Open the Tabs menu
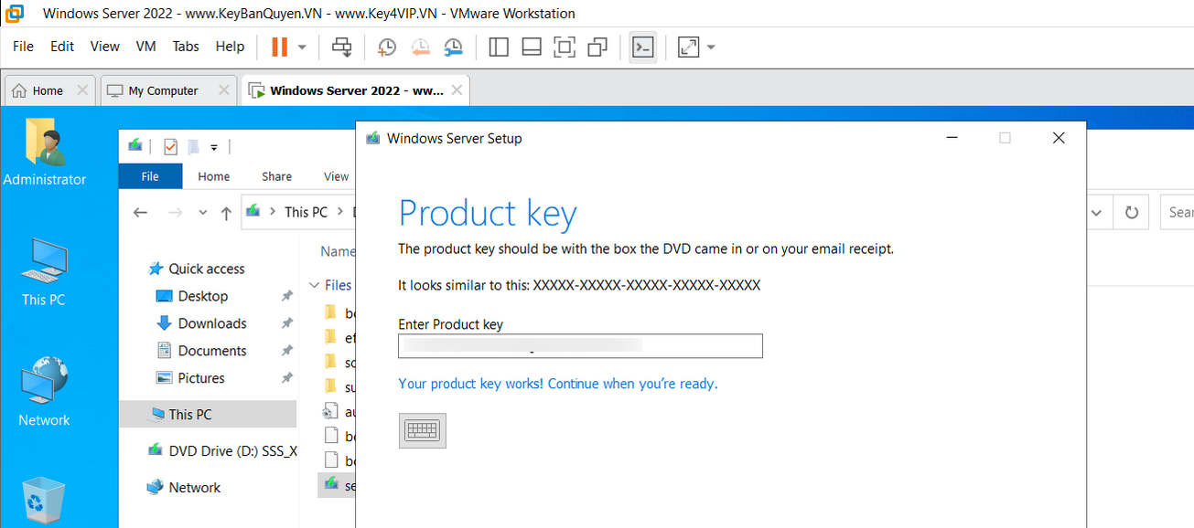1194x528 pixels. tap(186, 47)
